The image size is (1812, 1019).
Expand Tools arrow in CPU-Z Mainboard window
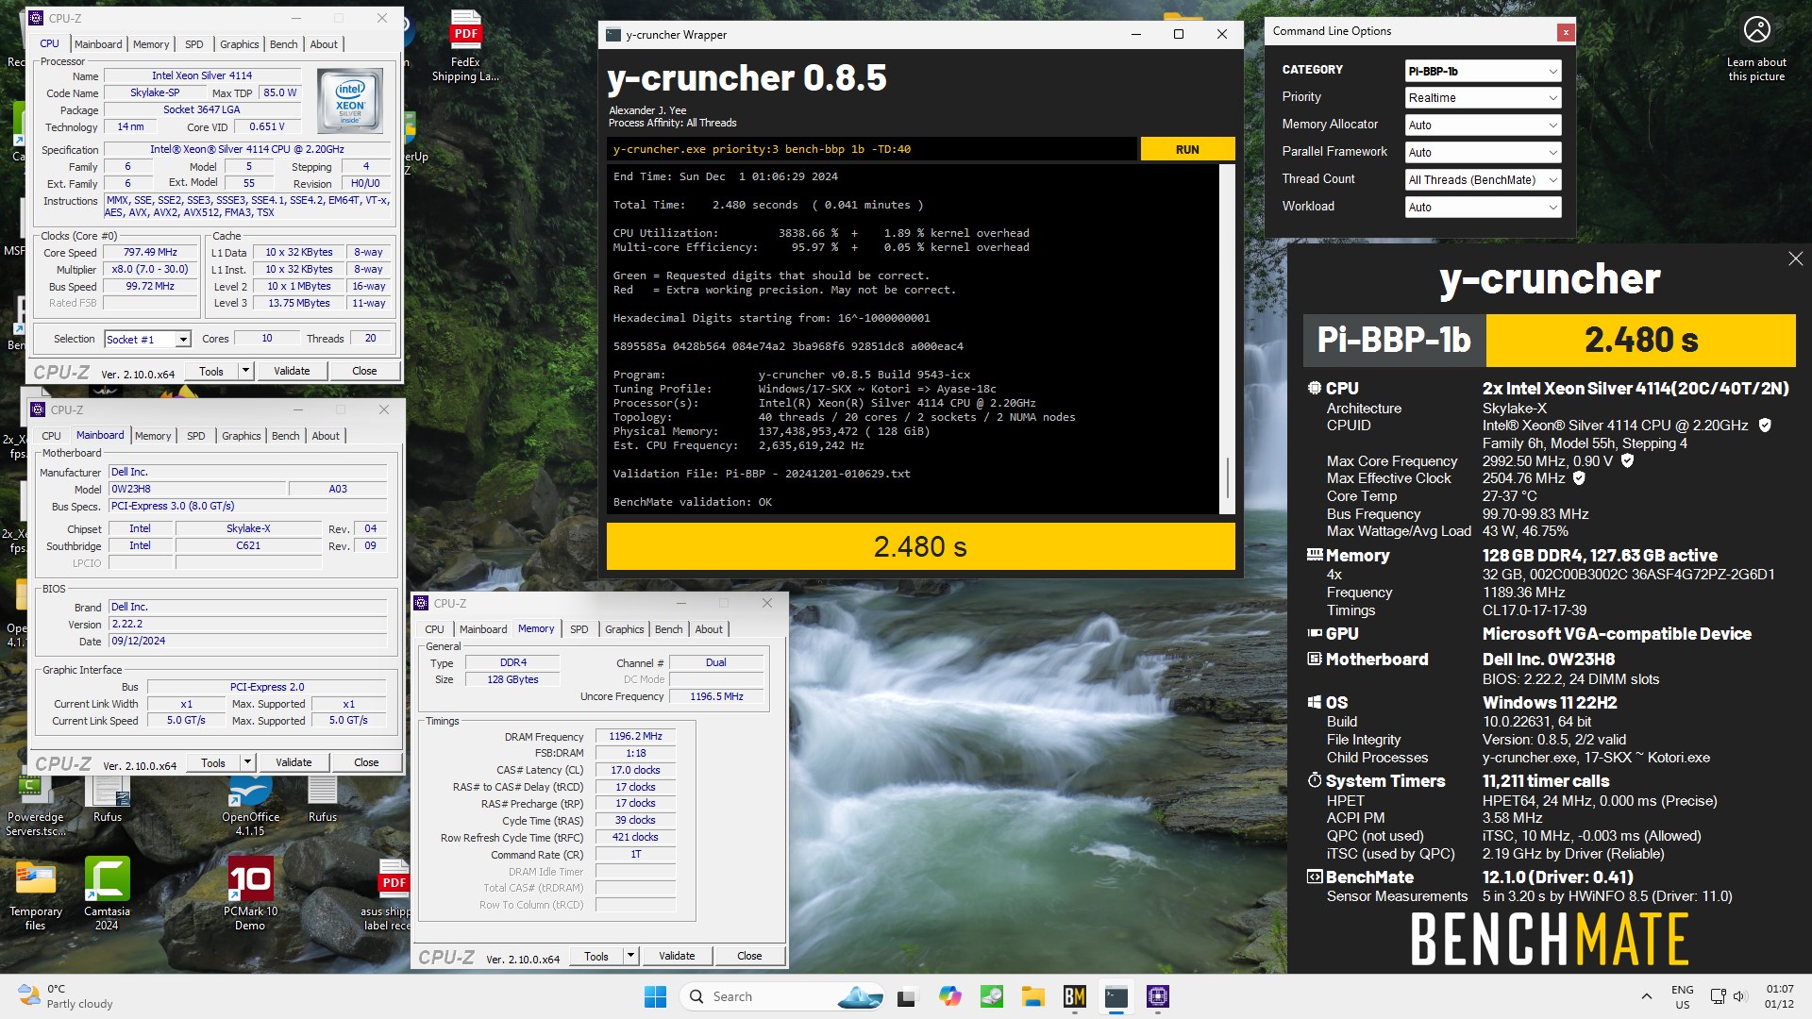(247, 762)
